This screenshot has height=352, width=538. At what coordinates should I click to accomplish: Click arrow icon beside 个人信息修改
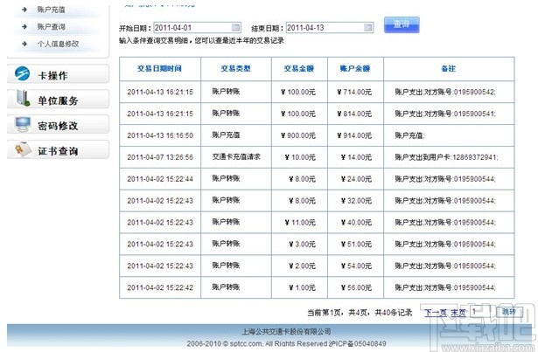[24, 44]
